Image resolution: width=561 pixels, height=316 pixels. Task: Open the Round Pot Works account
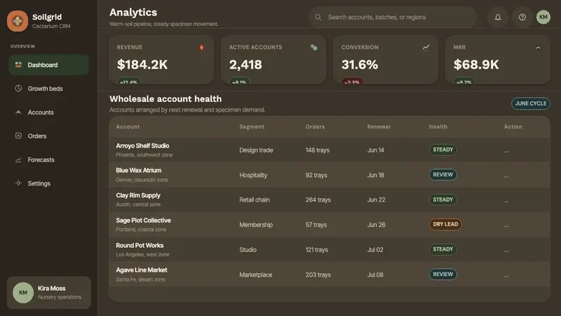coord(140,245)
